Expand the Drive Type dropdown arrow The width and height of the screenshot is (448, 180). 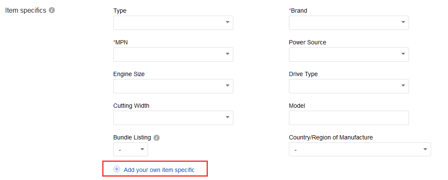(403, 86)
